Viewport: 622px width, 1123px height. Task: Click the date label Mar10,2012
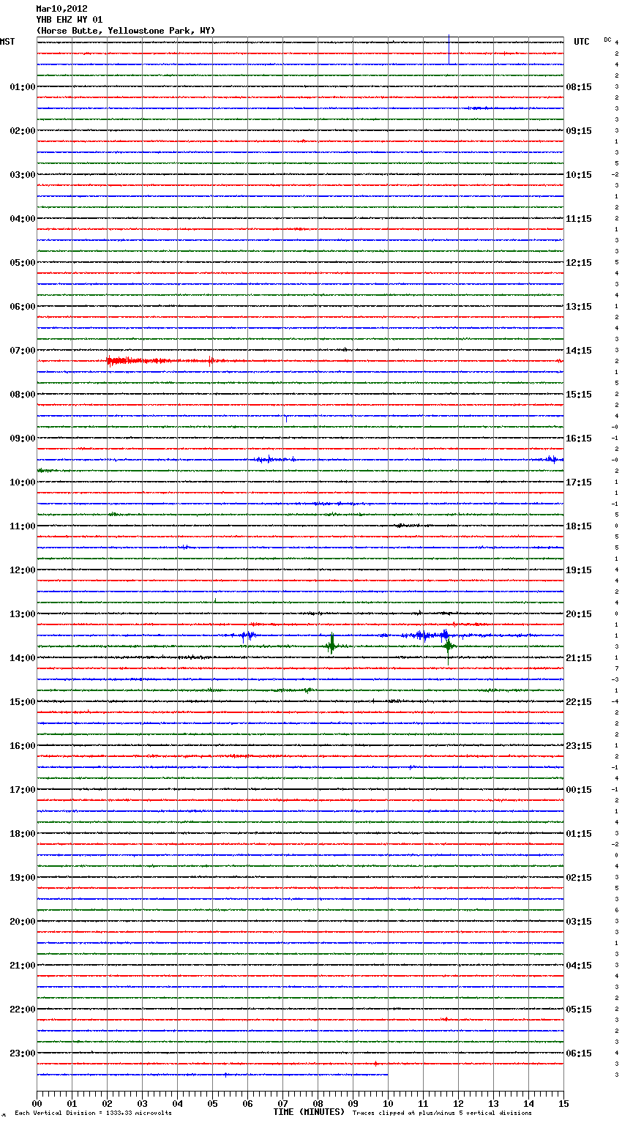coord(61,9)
